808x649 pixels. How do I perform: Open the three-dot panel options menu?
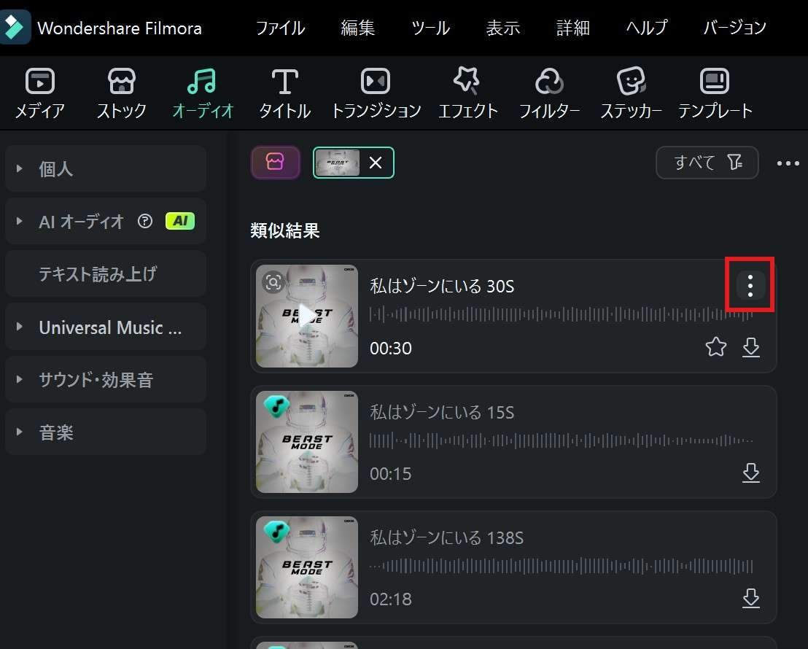(x=788, y=163)
